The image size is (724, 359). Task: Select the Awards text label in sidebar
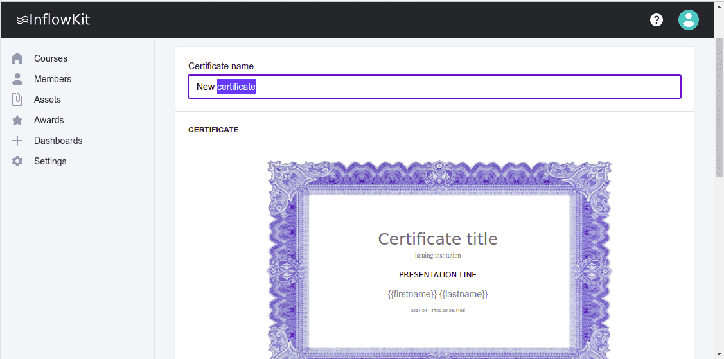49,120
